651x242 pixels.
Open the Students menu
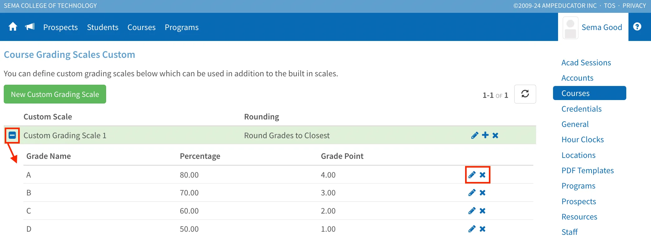(103, 28)
